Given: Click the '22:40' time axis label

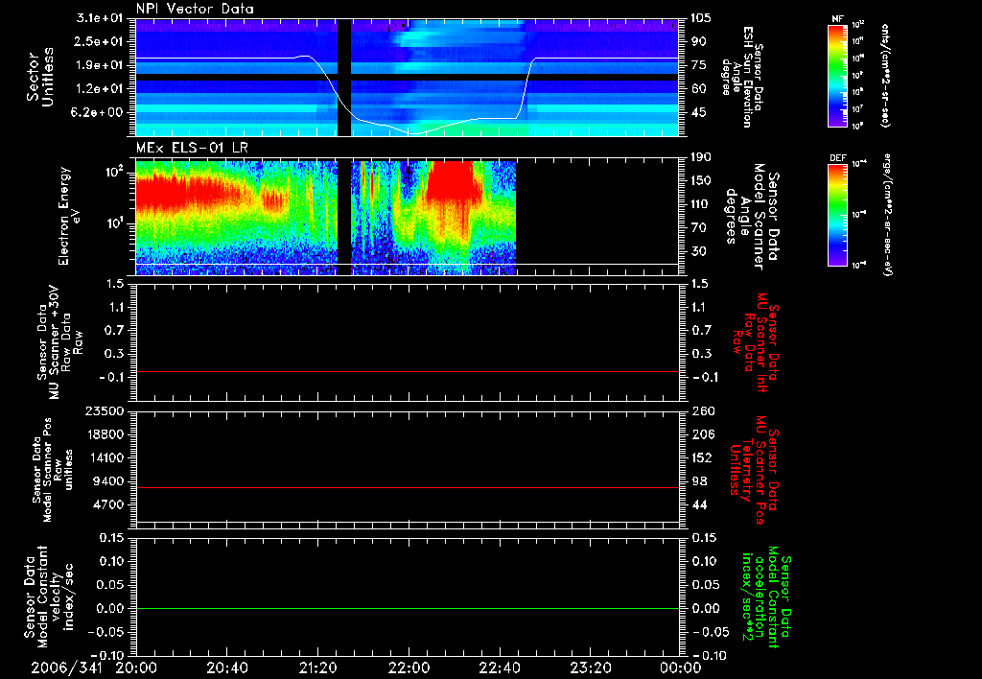Looking at the screenshot, I should tap(499, 668).
